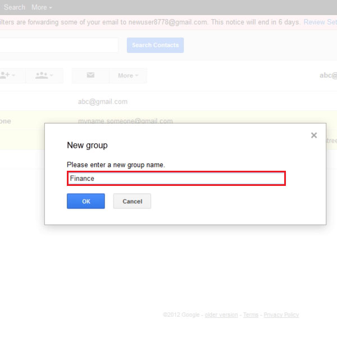
Task: Focus the group name field containing Finance
Action: [x=176, y=178]
